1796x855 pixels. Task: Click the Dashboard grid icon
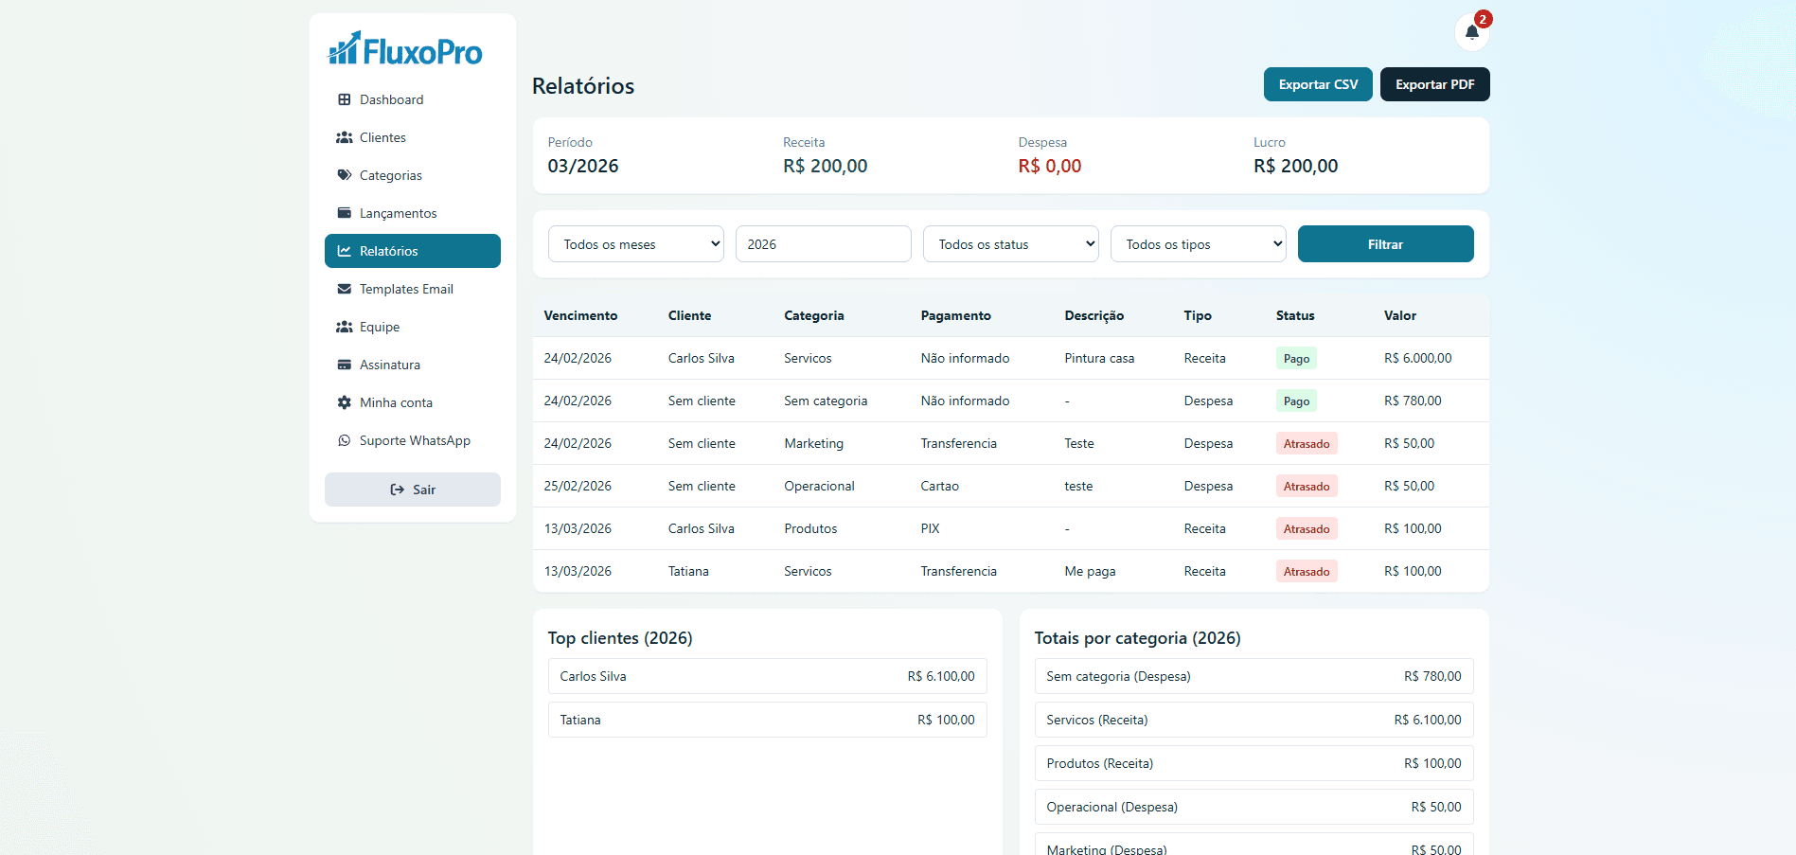tap(345, 99)
